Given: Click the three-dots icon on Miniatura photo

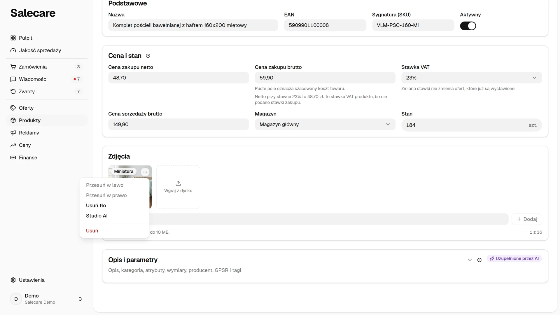Looking at the screenshot, I should click(x=145, y=172).
